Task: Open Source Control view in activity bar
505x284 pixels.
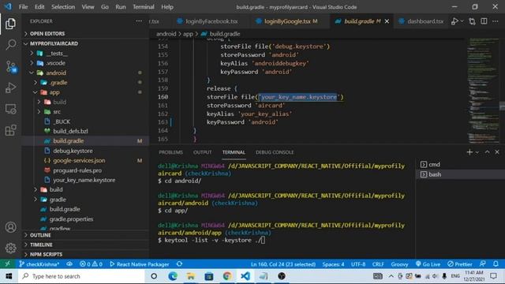Action: pos(11,66)
